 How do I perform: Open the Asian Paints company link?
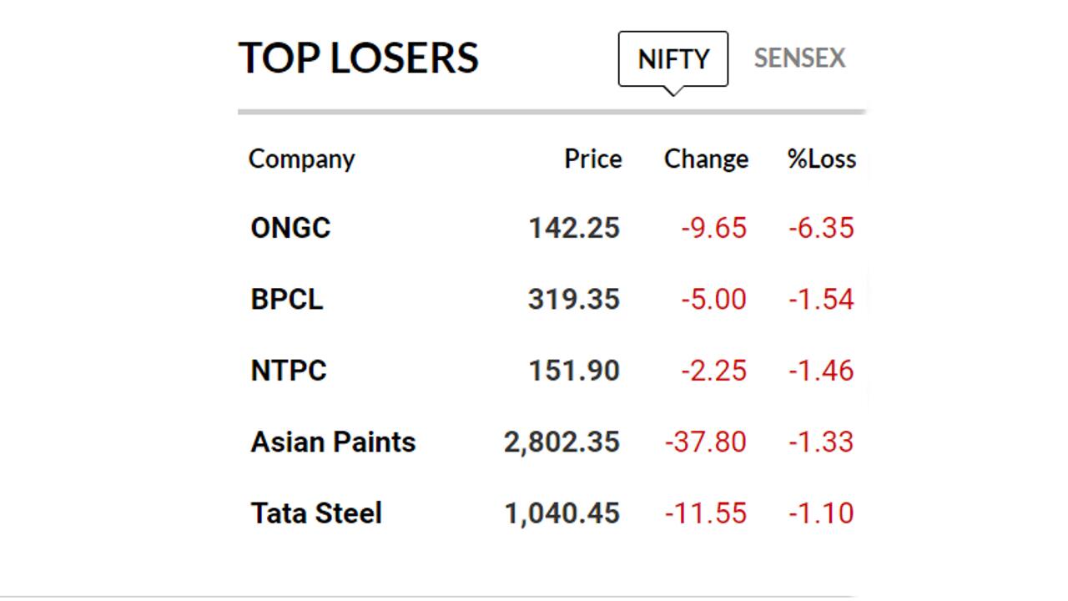click(333, 442)
